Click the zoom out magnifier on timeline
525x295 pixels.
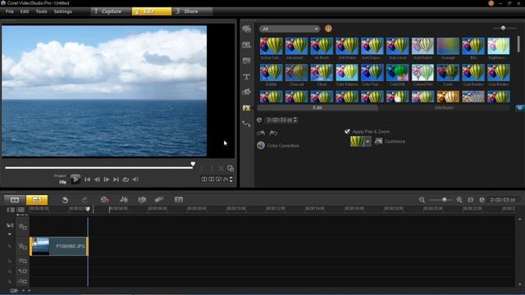tap(422, 200)
